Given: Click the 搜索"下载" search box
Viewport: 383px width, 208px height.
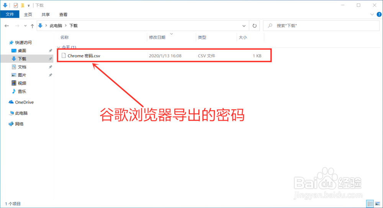Looking at the screenshot, I should pos(321,26).
